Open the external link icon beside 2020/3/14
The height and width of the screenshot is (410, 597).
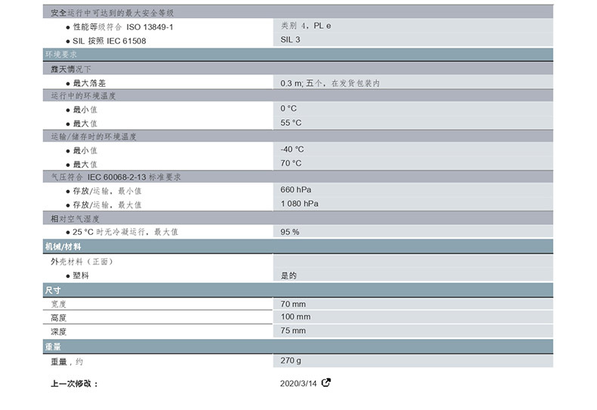click(326, 383)
